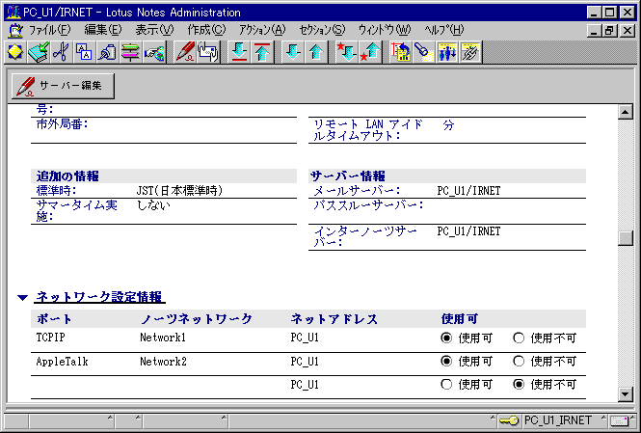
Task: Open the ファイル(F) menu
Action: tap(49, 30)
